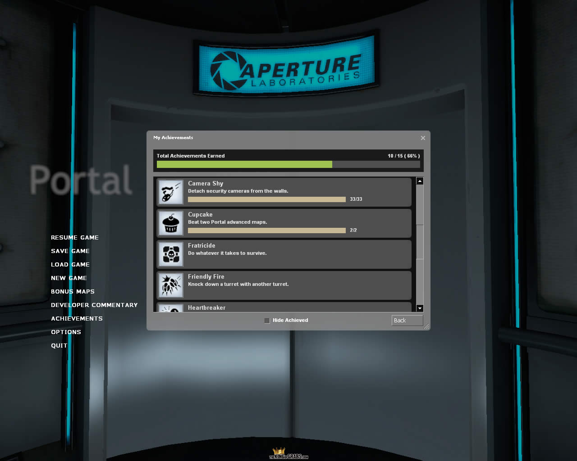Image resolution: width=577 pixels, height=461 pixels.
Task: Open the Options menu entry
Action: 66,332
